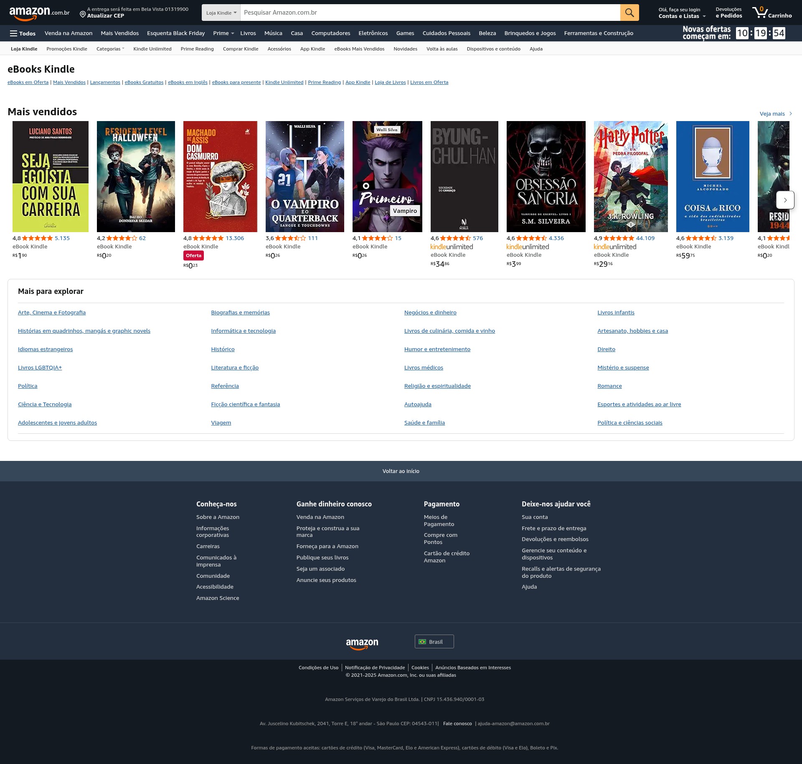802x764 pixels.
Task: Open Computadores nav item
Action: point(331,33)
